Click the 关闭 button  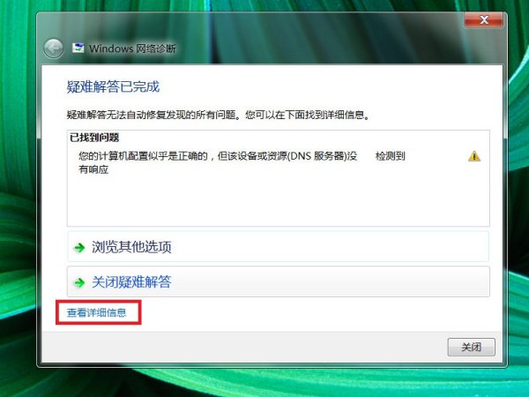(x=472, y=347)
